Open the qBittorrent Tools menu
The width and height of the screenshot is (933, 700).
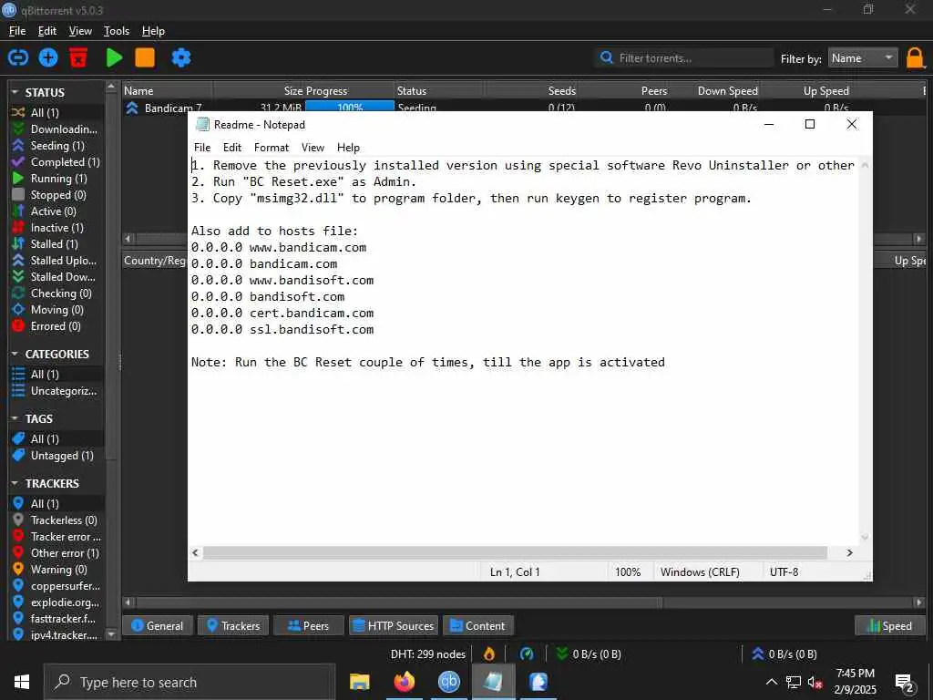point(117,31)
